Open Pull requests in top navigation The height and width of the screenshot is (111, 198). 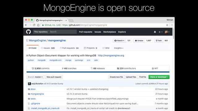(x=86, y=32)
